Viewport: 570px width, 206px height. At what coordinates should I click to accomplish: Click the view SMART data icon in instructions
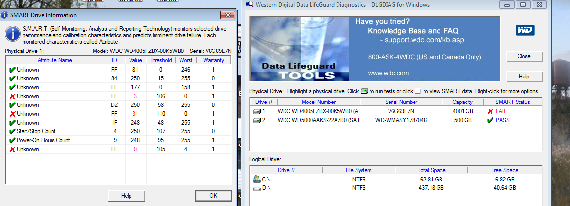pyautogui.click(x=418, y=92)
